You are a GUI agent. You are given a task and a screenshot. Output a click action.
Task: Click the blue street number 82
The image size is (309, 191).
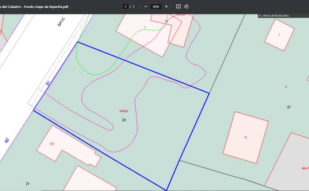click(x=7, y=140)
